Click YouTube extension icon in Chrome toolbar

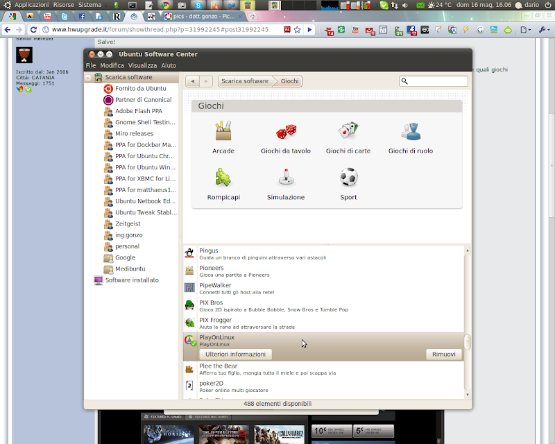click(355, 30)
